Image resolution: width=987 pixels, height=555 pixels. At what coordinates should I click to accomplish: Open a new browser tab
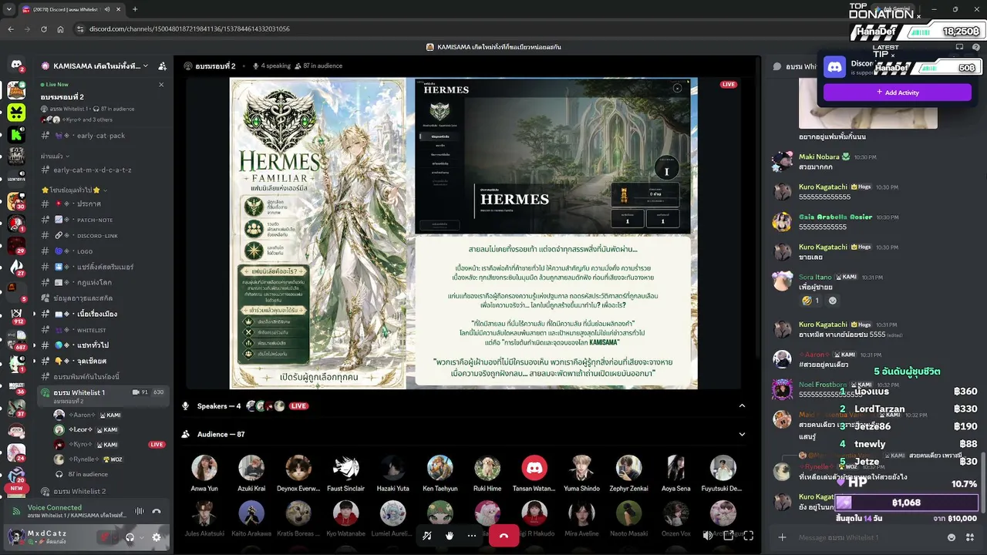(135, 9)
